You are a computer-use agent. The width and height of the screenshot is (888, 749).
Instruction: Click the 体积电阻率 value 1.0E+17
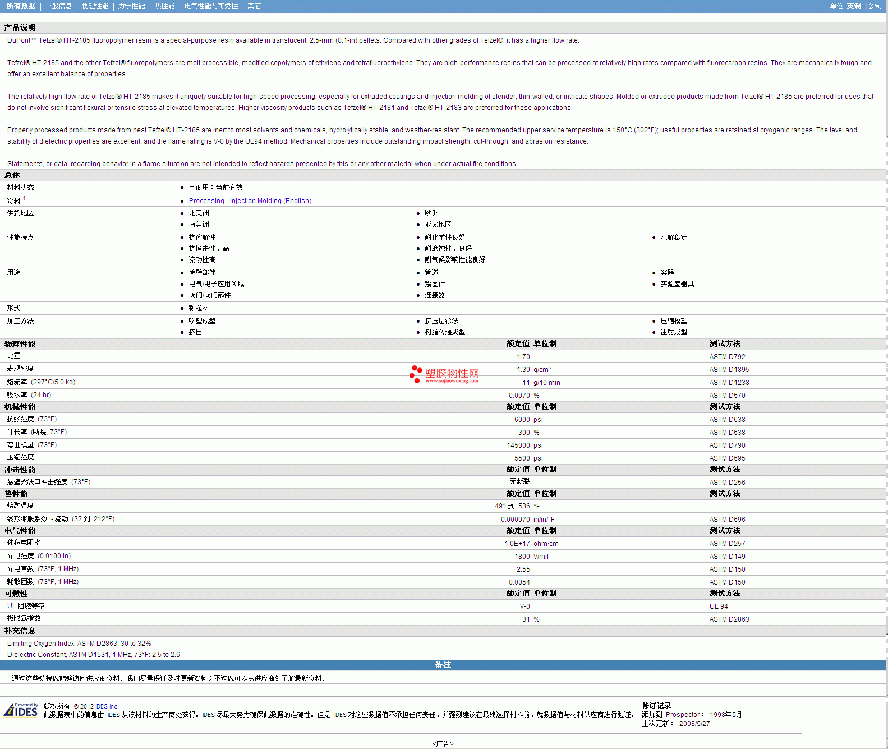(517, 544)
